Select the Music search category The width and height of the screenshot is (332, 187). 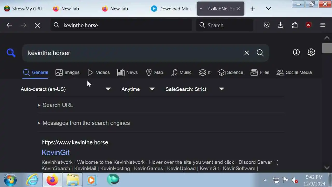point(181,72)
